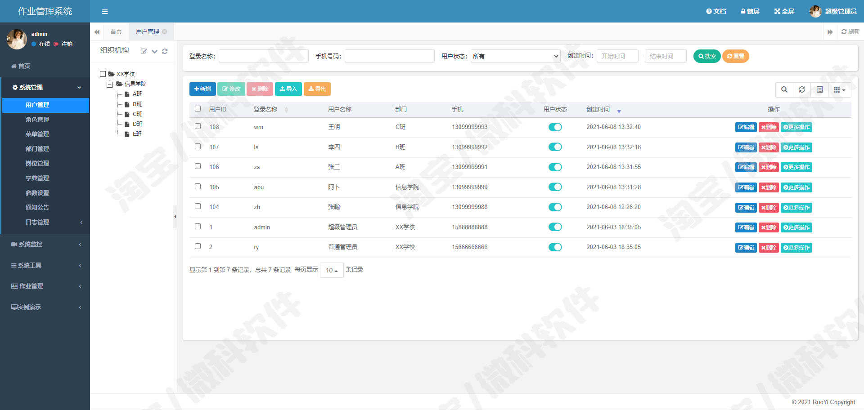Click the 导入 import button

click(x=288, y=89)
